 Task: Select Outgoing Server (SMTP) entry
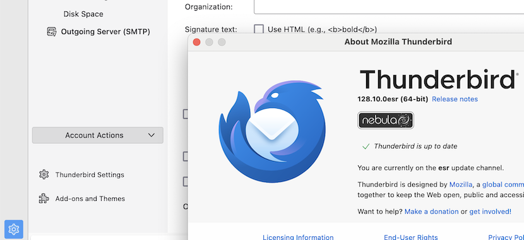[105, 32]
